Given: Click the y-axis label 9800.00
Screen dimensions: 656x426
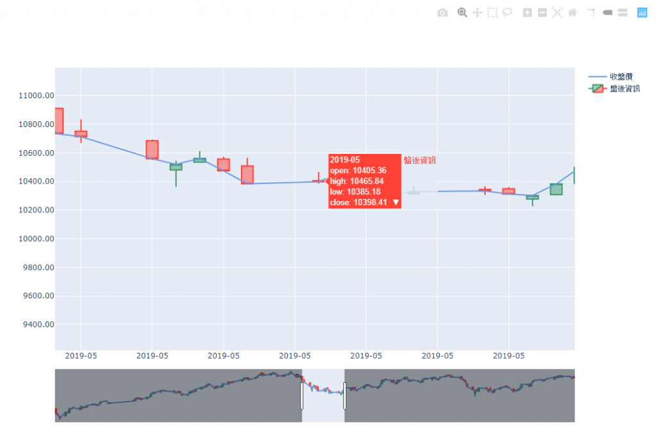Looking at the screenshot, I should 38,268.
